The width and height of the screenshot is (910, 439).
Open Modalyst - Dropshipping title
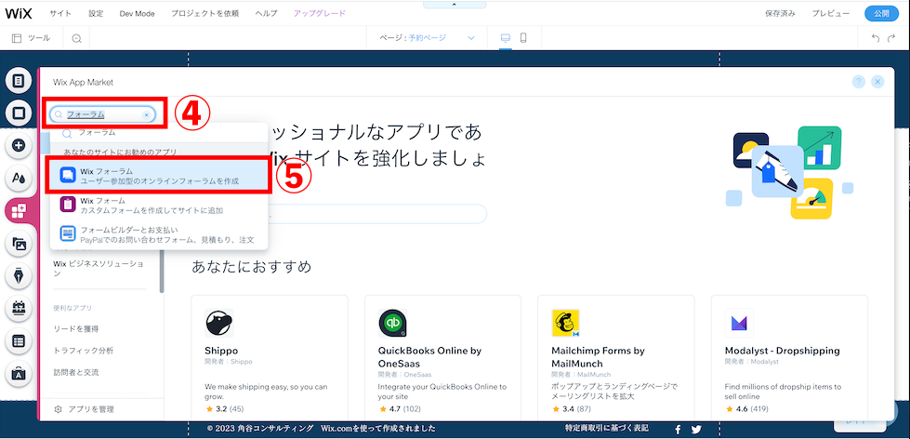783,351
